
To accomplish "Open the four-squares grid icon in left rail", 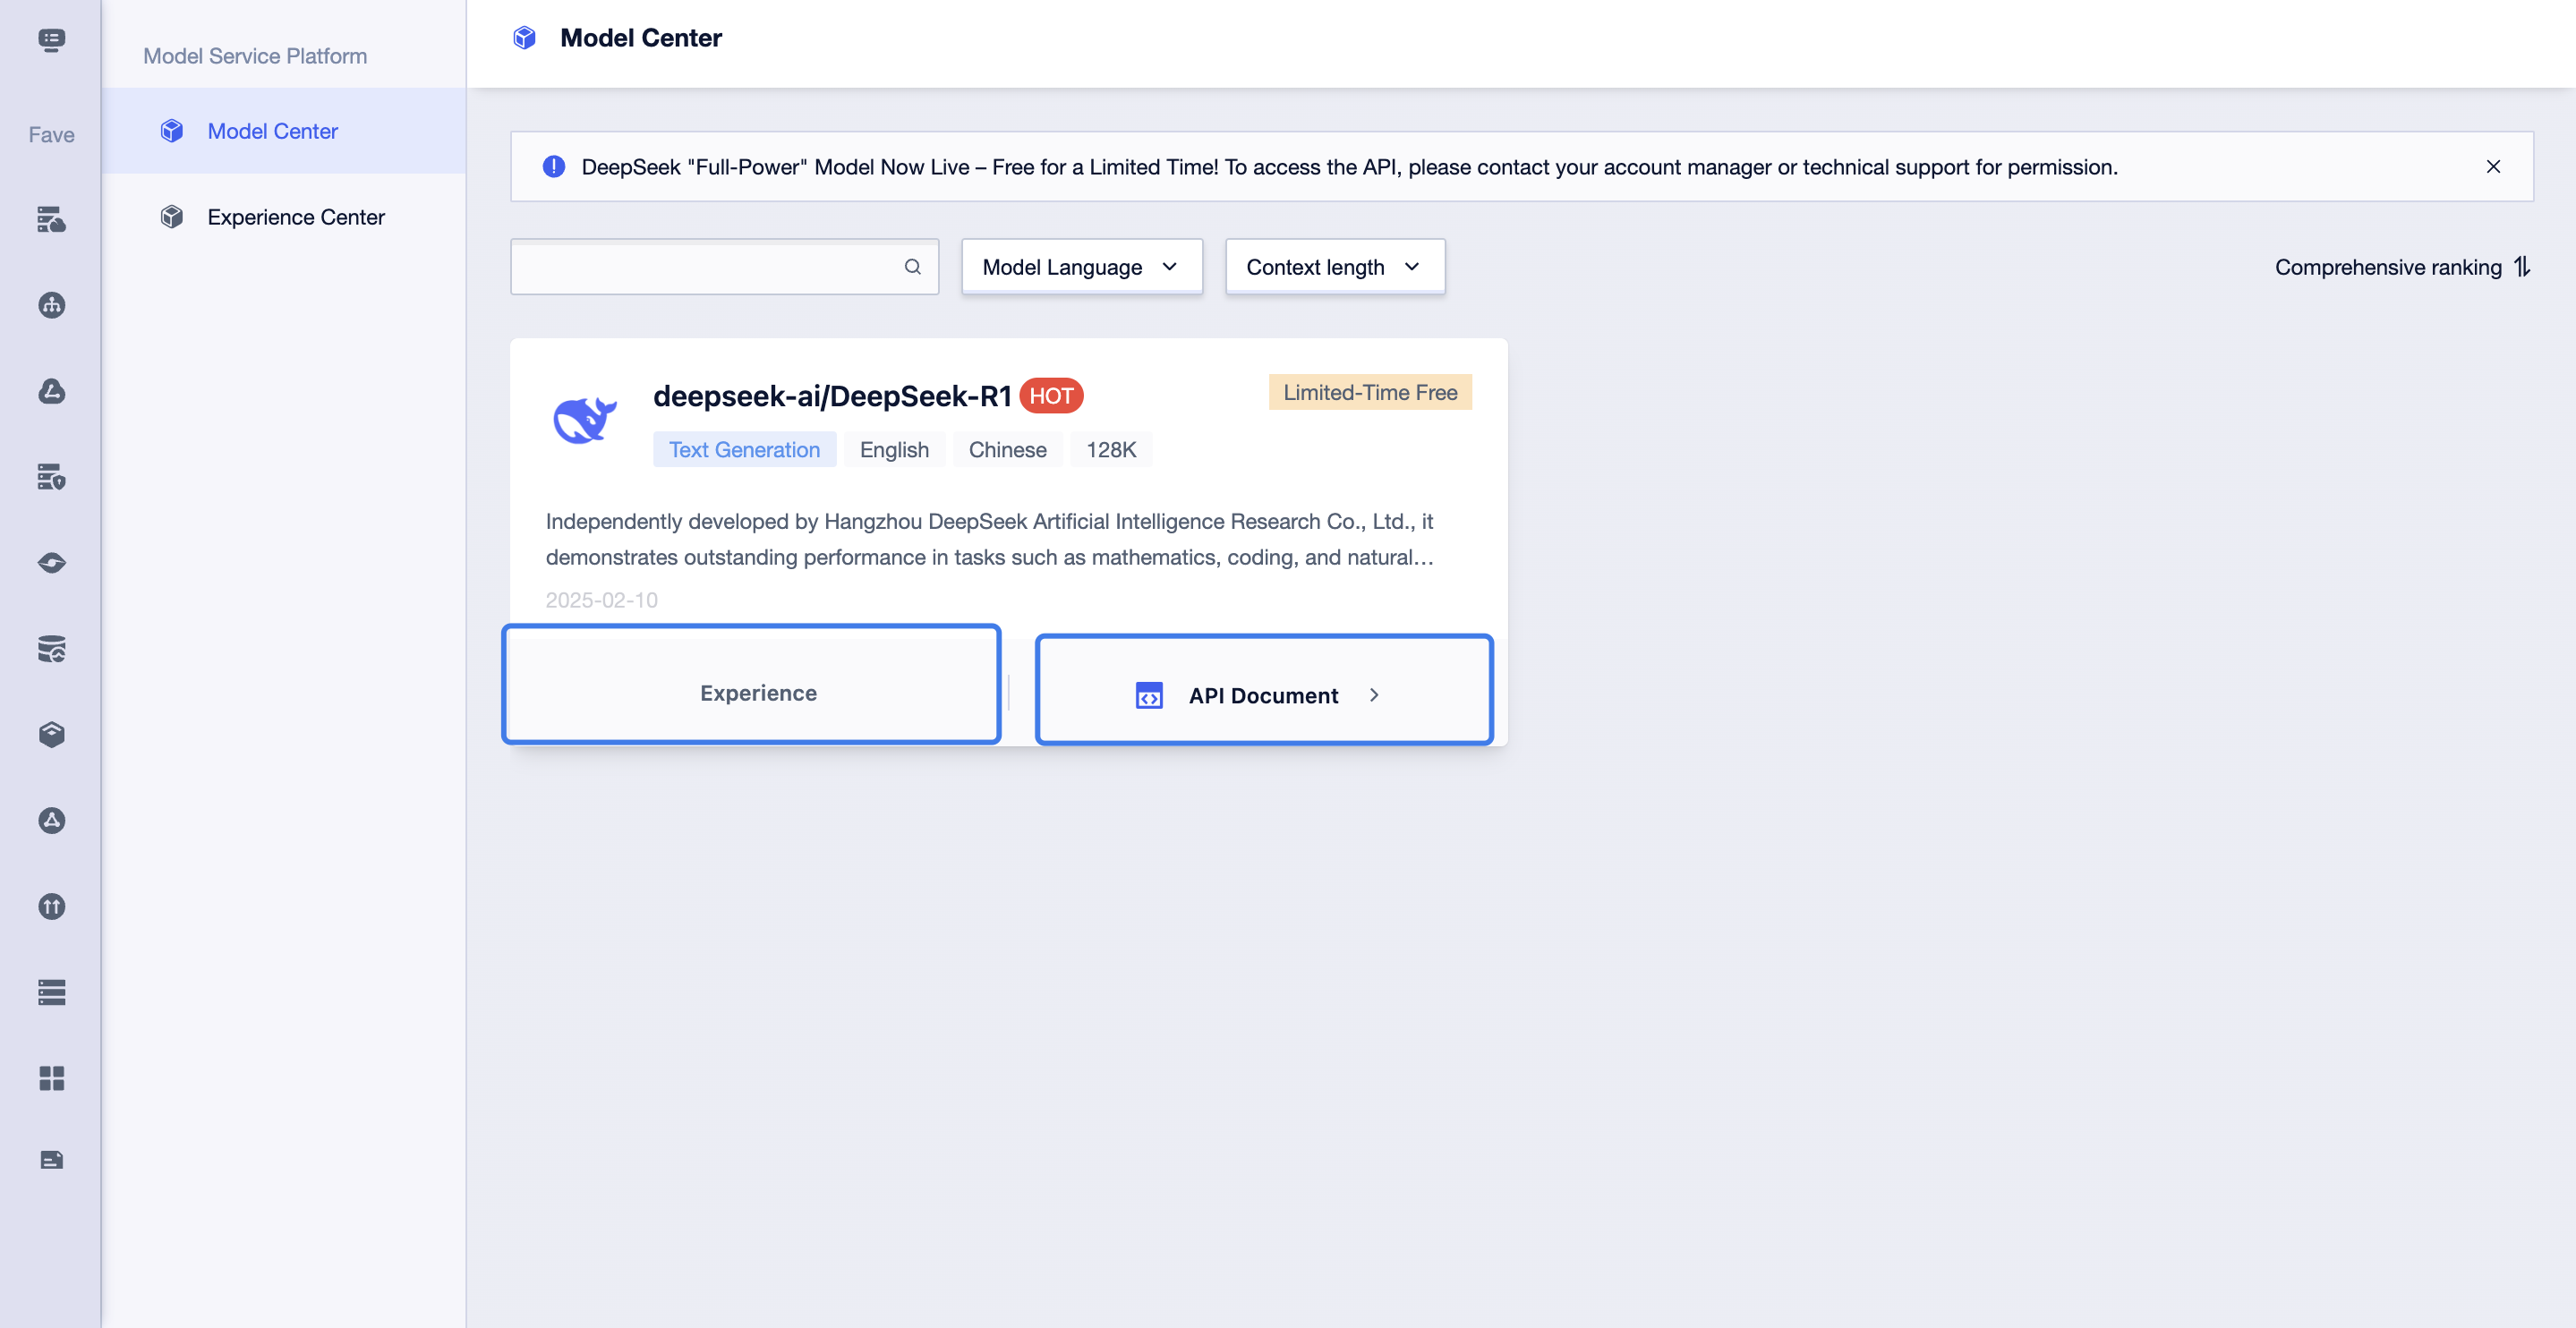I will [51, 1078].
